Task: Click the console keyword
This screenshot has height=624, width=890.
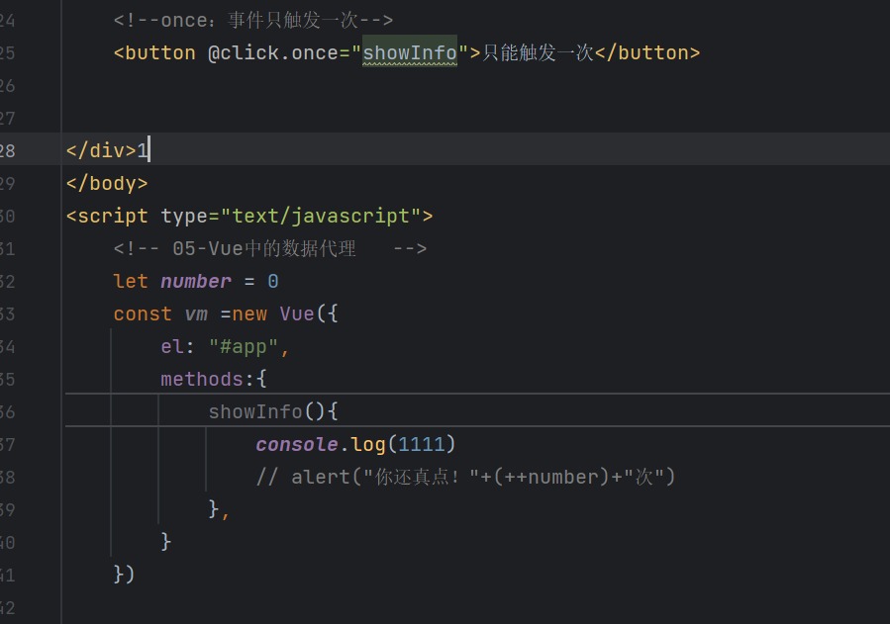Action: tap(297, 444)
